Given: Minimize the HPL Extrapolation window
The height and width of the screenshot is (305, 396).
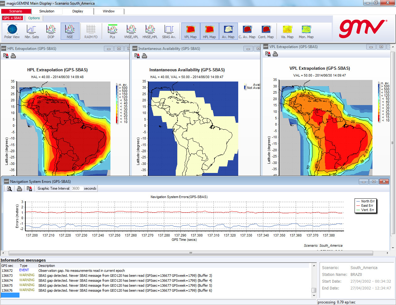Looking at the screenshot, I should point(109,49).
